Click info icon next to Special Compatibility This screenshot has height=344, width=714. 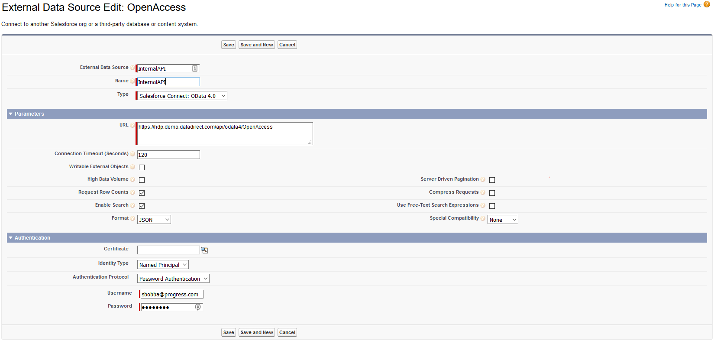(x=483, y=218)
